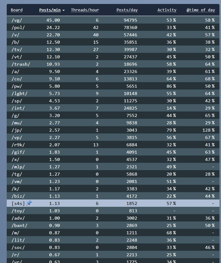Click the sort arrow beside Posts/min
The image size is (221, 263).
coord(64,10)
